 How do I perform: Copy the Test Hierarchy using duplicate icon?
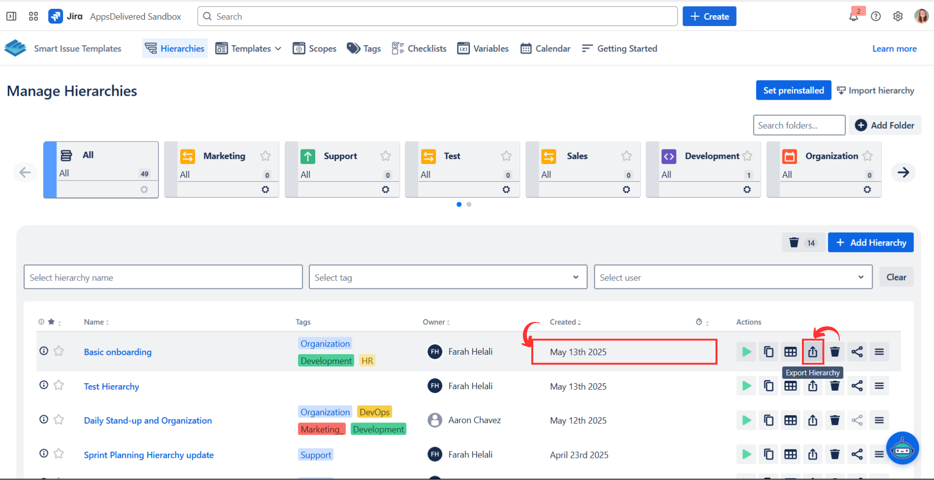(769, 386)
